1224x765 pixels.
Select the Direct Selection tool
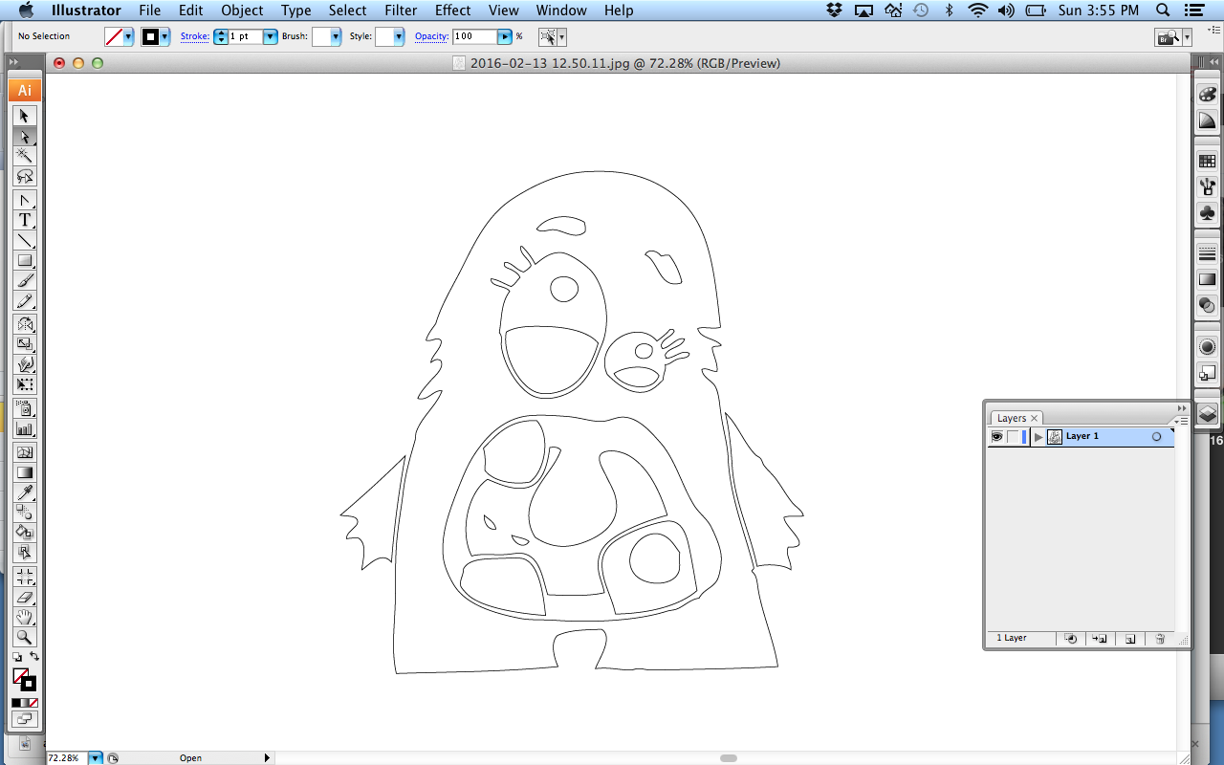tap(25, 136)
